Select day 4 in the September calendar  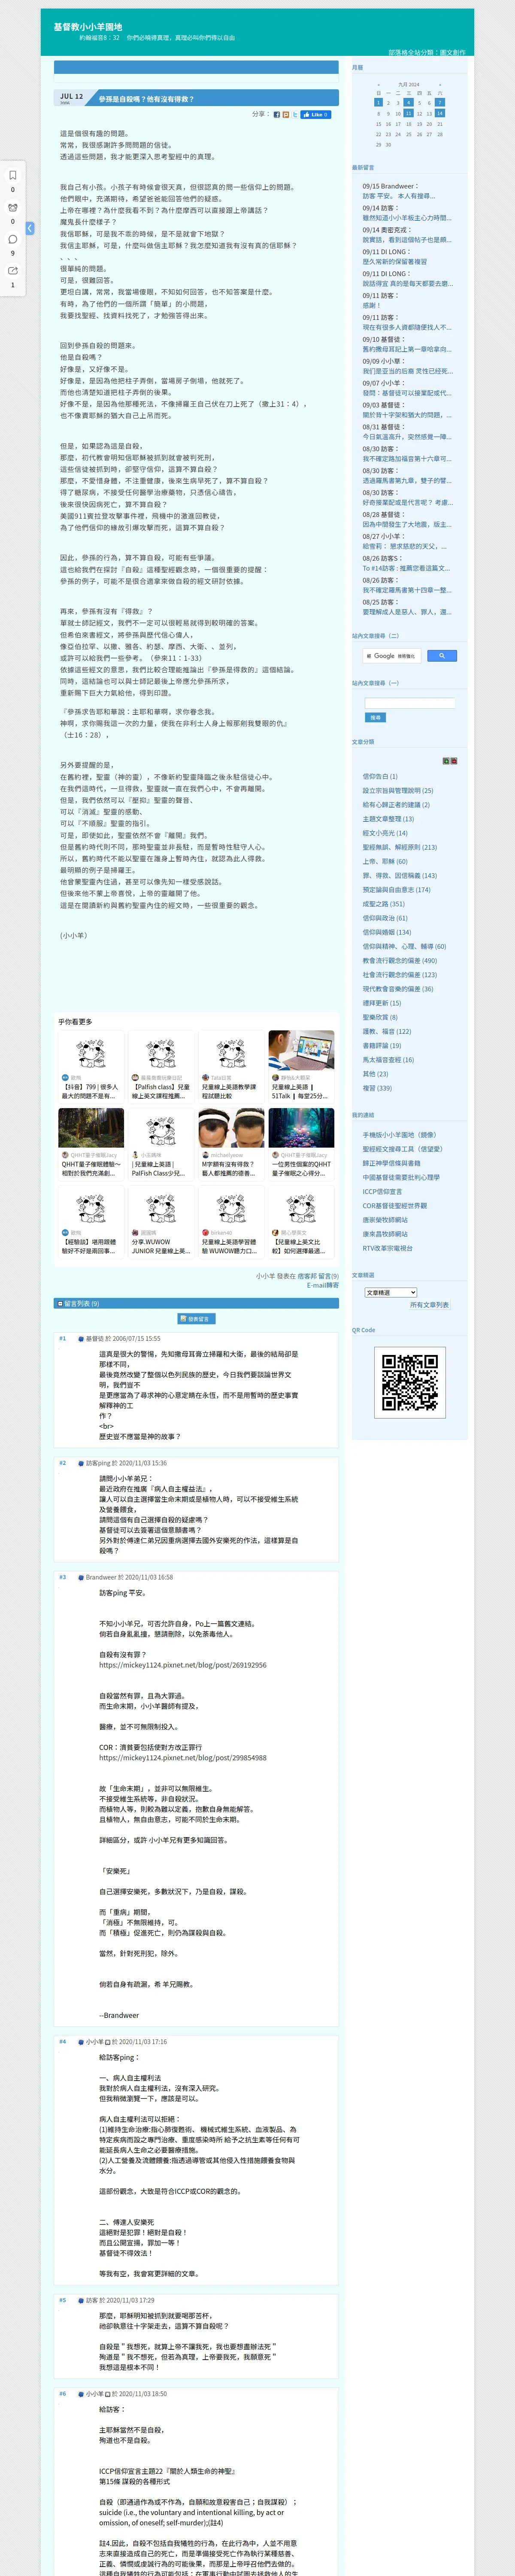[x=408, y=102]
